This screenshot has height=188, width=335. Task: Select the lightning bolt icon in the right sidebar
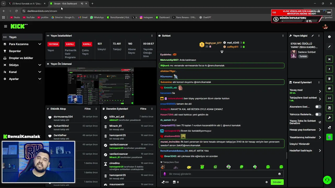click(329, 69)
